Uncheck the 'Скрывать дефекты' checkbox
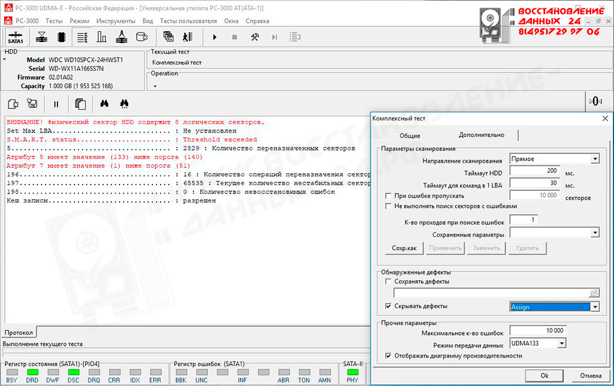614x386 pixels. [x=389, y=306]
